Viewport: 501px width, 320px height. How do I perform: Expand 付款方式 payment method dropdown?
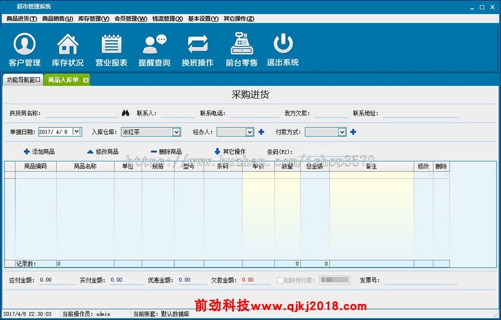tap(342, 132)
